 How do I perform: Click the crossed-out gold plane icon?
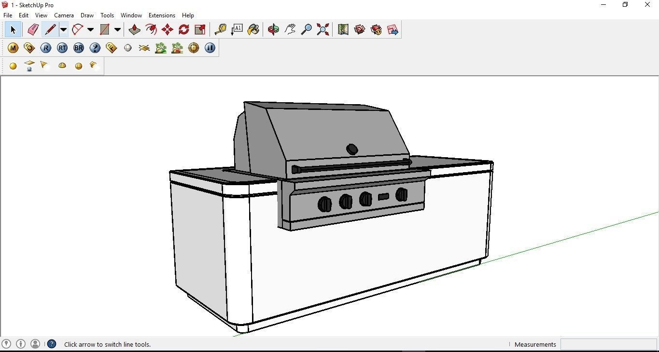[x=144, y=48]
